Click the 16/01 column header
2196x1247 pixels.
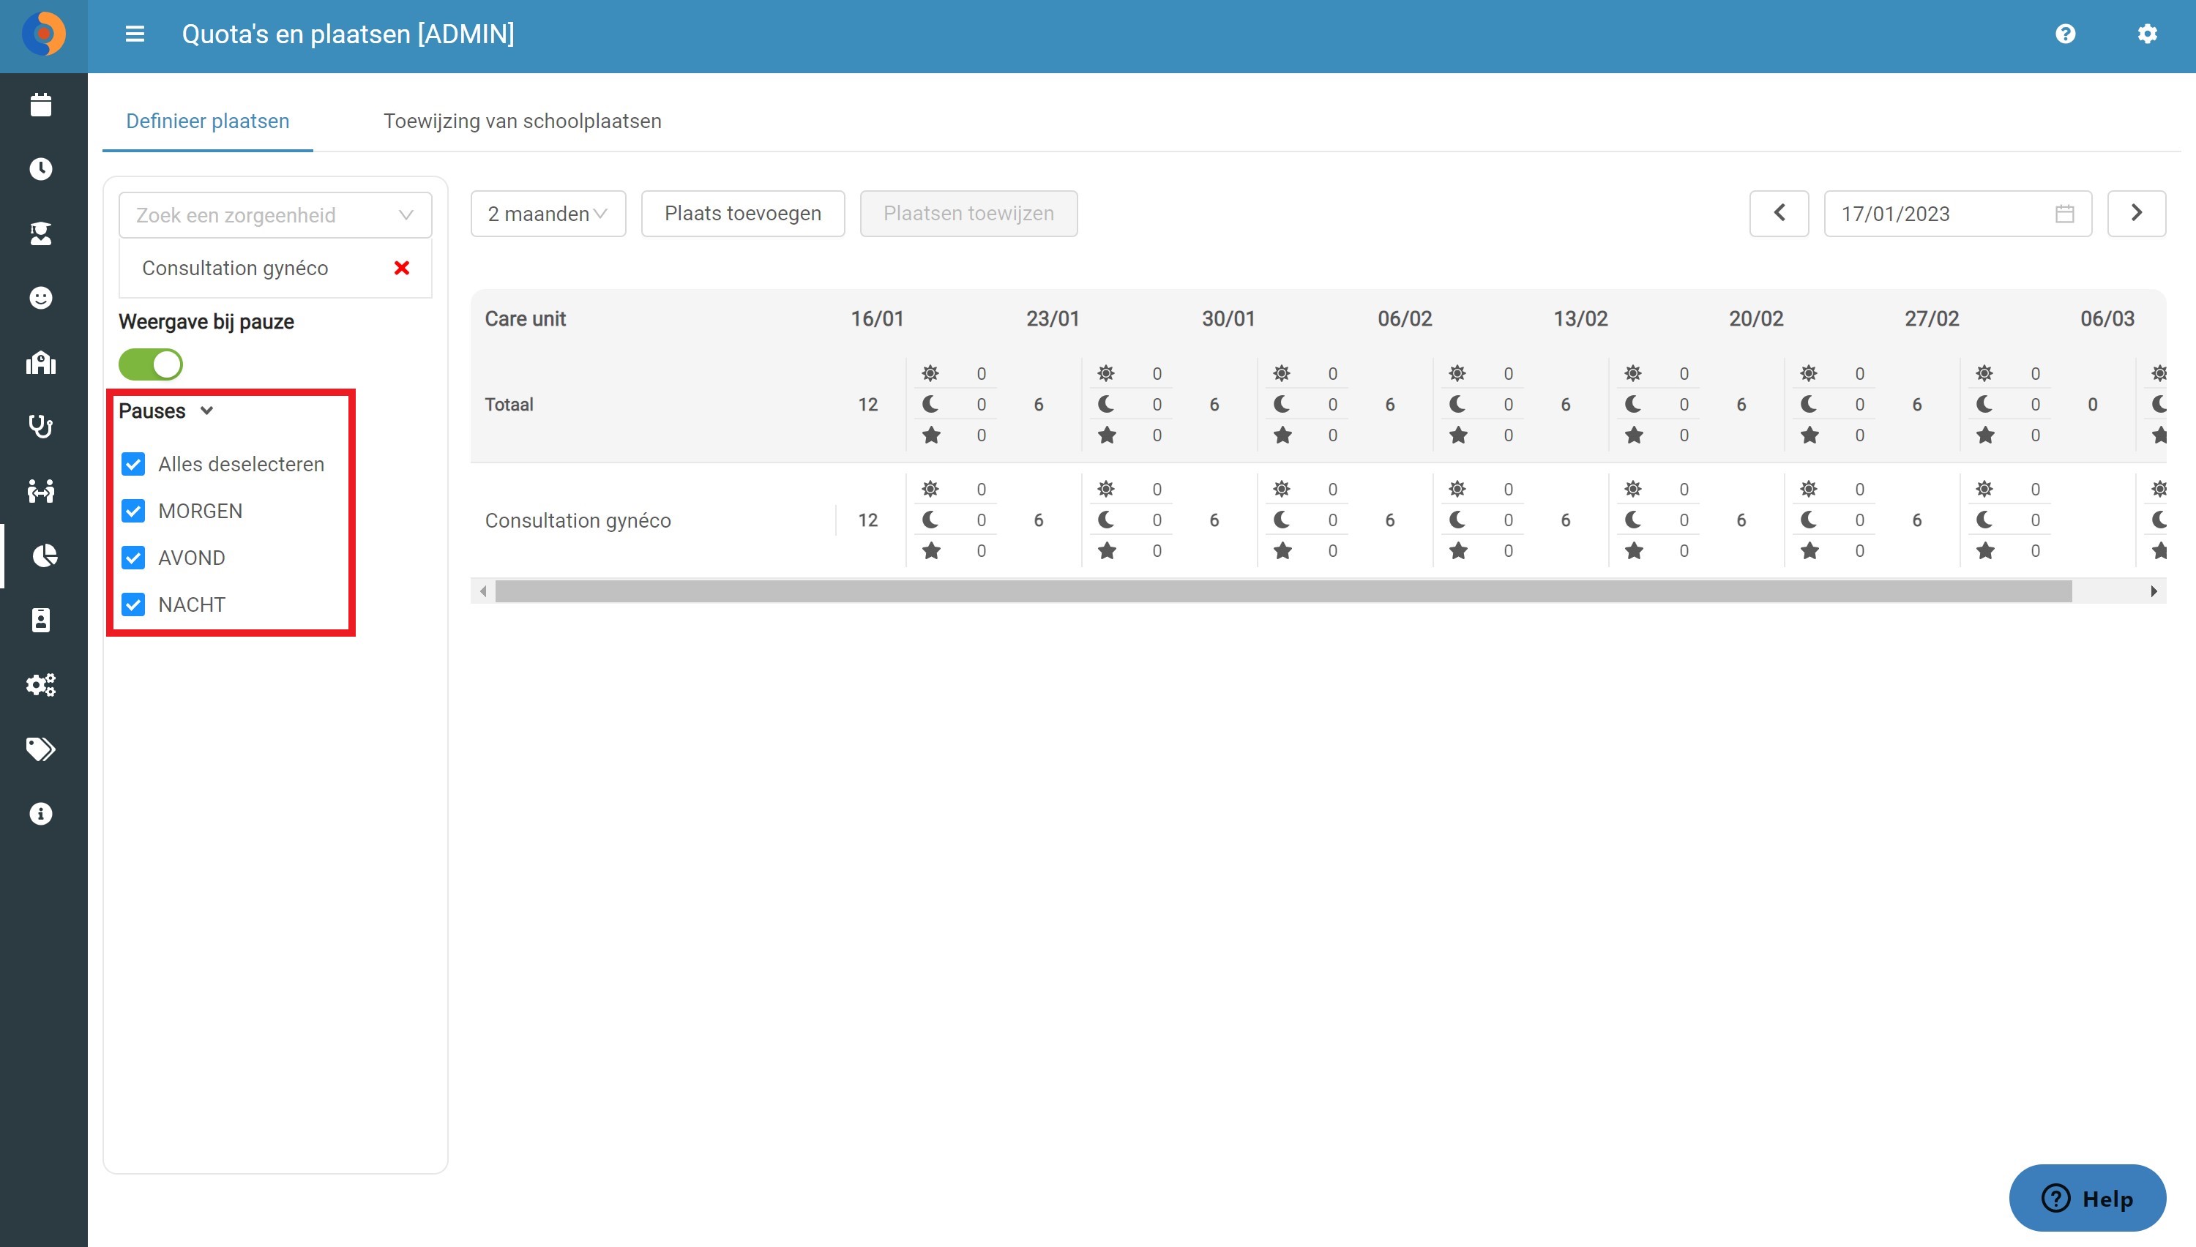[877, 318]
